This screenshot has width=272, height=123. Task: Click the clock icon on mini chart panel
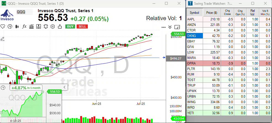(3, 88)
